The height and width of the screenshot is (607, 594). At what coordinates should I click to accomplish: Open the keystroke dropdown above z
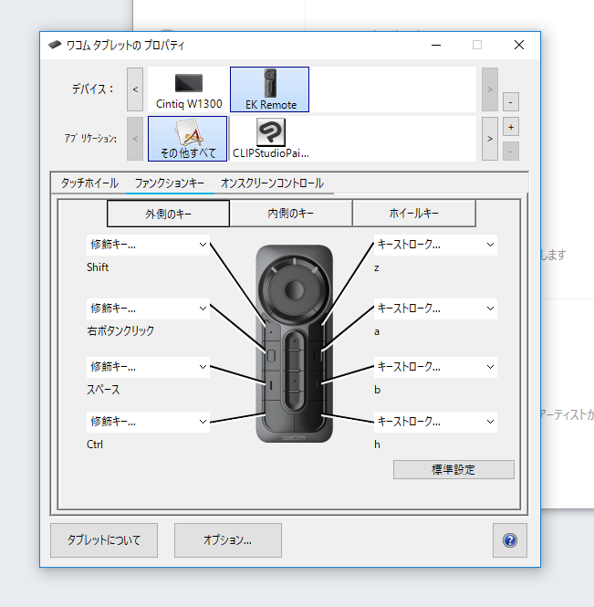pyautogui.click(x=435, y=245)
